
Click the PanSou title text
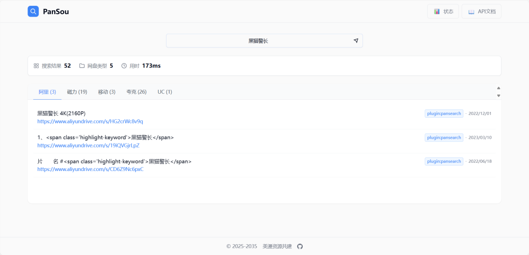pos(56,12)
